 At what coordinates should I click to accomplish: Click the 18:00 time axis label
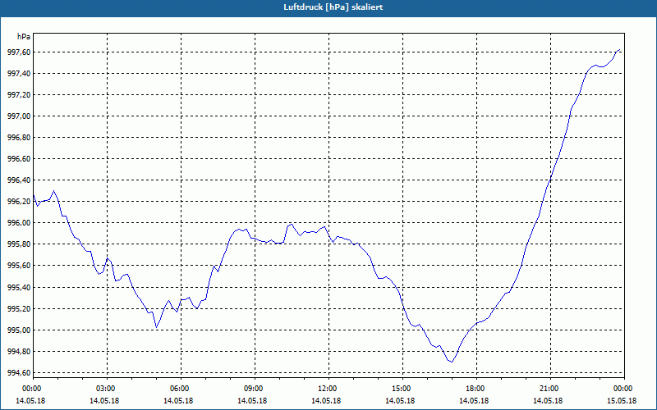click(x=477, y=389)
